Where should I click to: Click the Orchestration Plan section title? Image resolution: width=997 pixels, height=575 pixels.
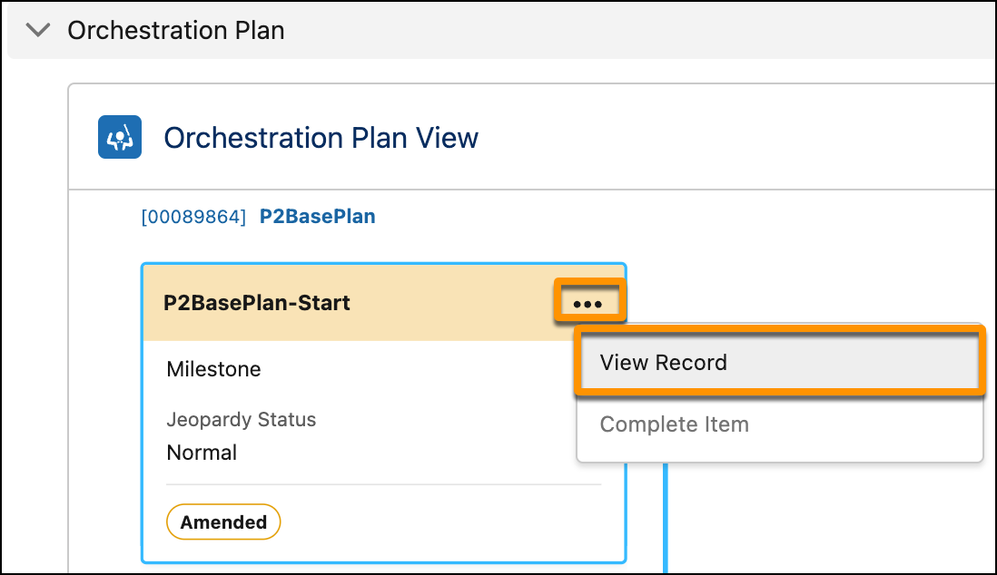tap(175, 30)
